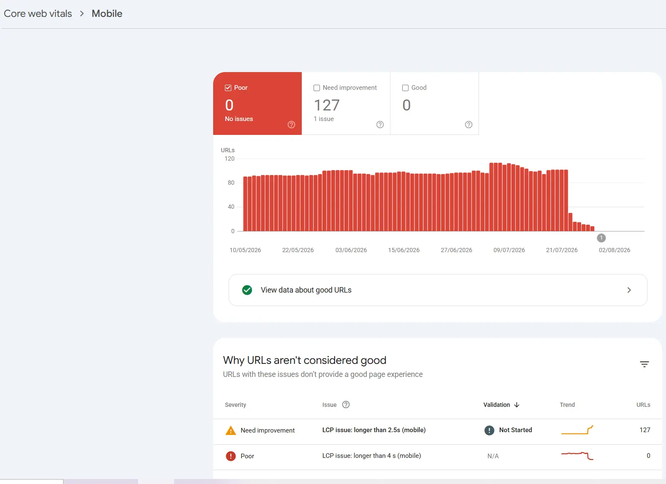The image size is (666, 484).
Task: Click the Trend column header
Action: click(567, 405)
